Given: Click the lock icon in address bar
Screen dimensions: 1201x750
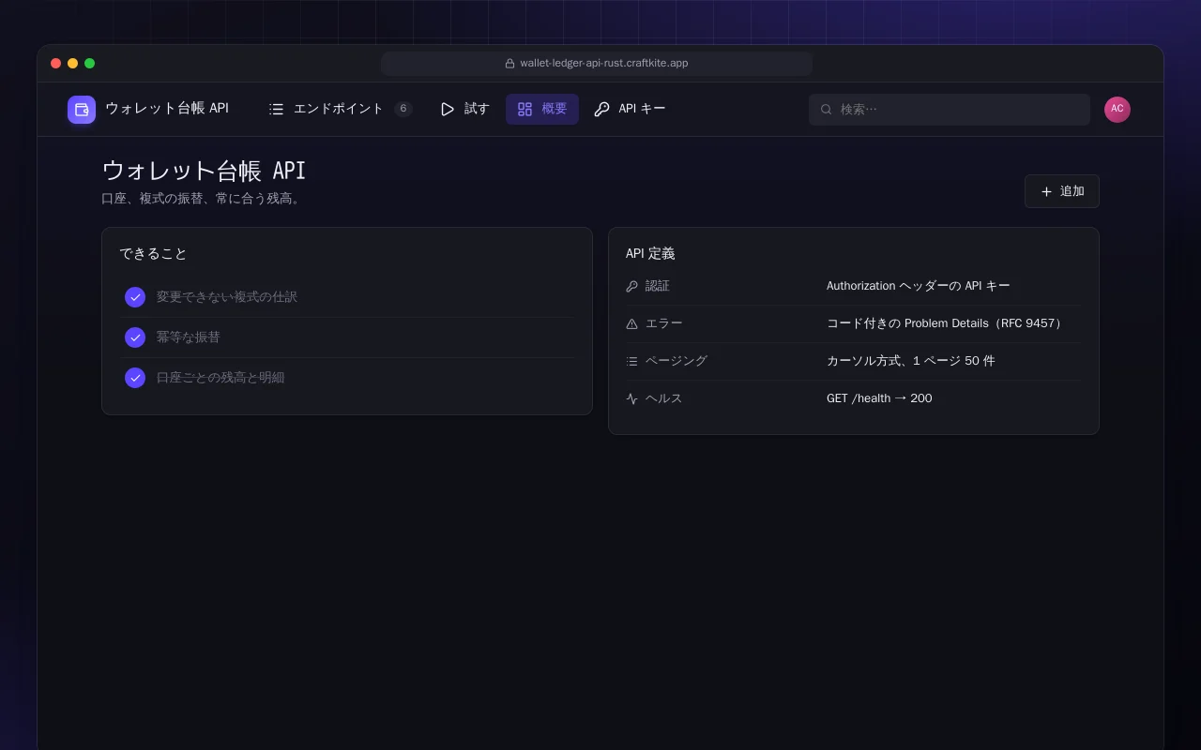Looking at the screenshot, I should [x=510, y=64].
